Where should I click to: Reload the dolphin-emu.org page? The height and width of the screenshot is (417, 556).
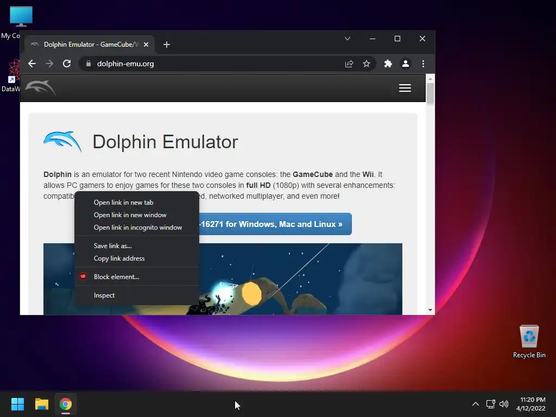(x=67, y=64)
